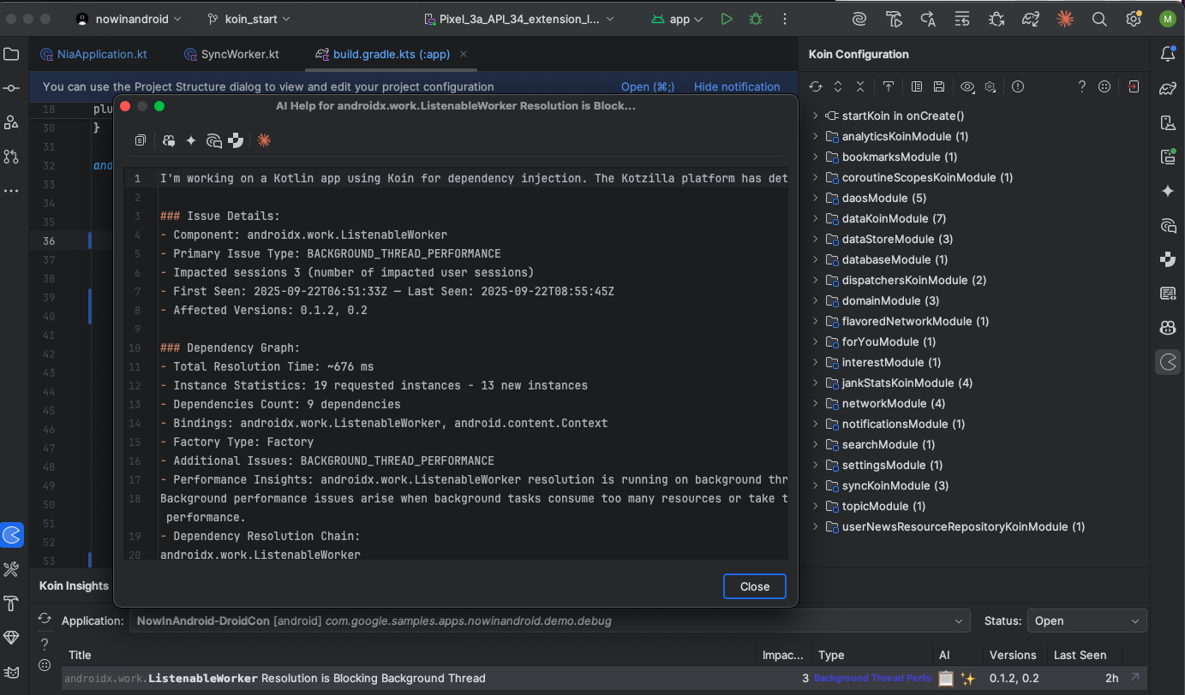Expand the dataKoinModule (7) tree node

click(x=816, y=218)
